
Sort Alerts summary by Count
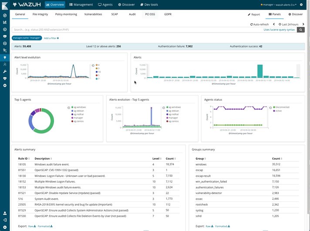point(171,158)
